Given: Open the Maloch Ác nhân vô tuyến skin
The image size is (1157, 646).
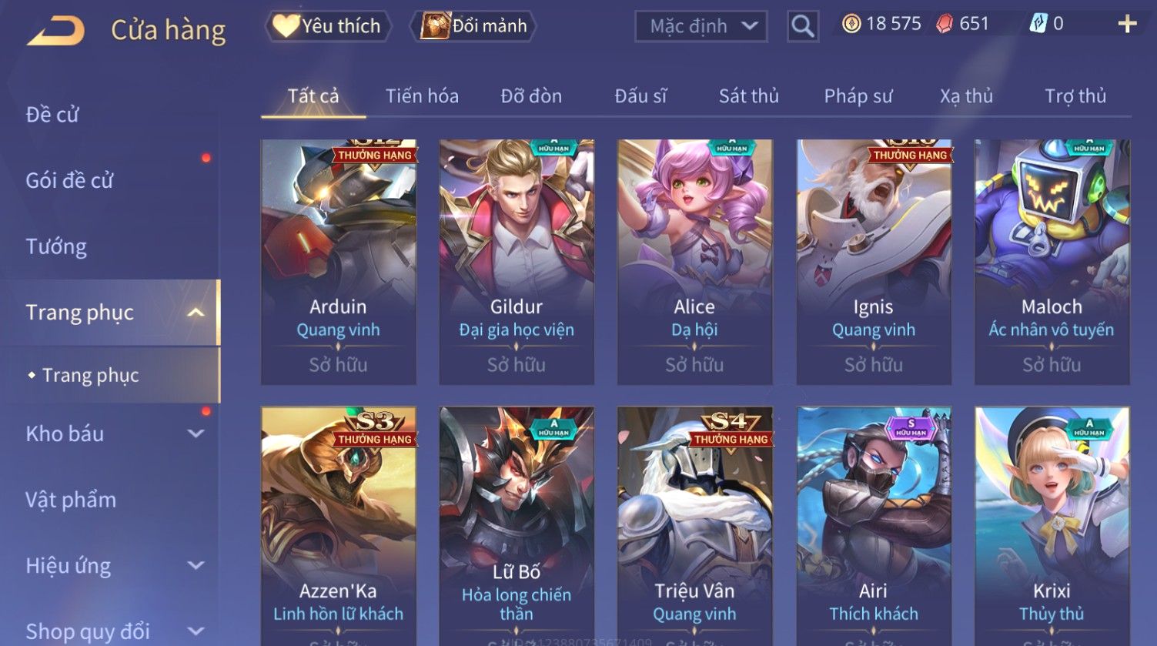Looking at the screenshot, I should [x=1052, y=262].
